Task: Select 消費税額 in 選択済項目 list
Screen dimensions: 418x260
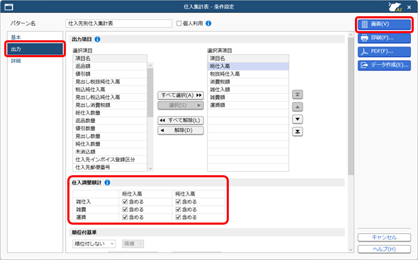Action: [x=248, y=82]
